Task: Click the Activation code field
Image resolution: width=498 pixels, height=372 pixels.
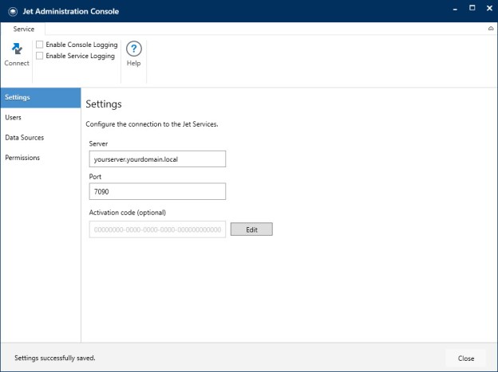Action: click(x=157, y=229)
